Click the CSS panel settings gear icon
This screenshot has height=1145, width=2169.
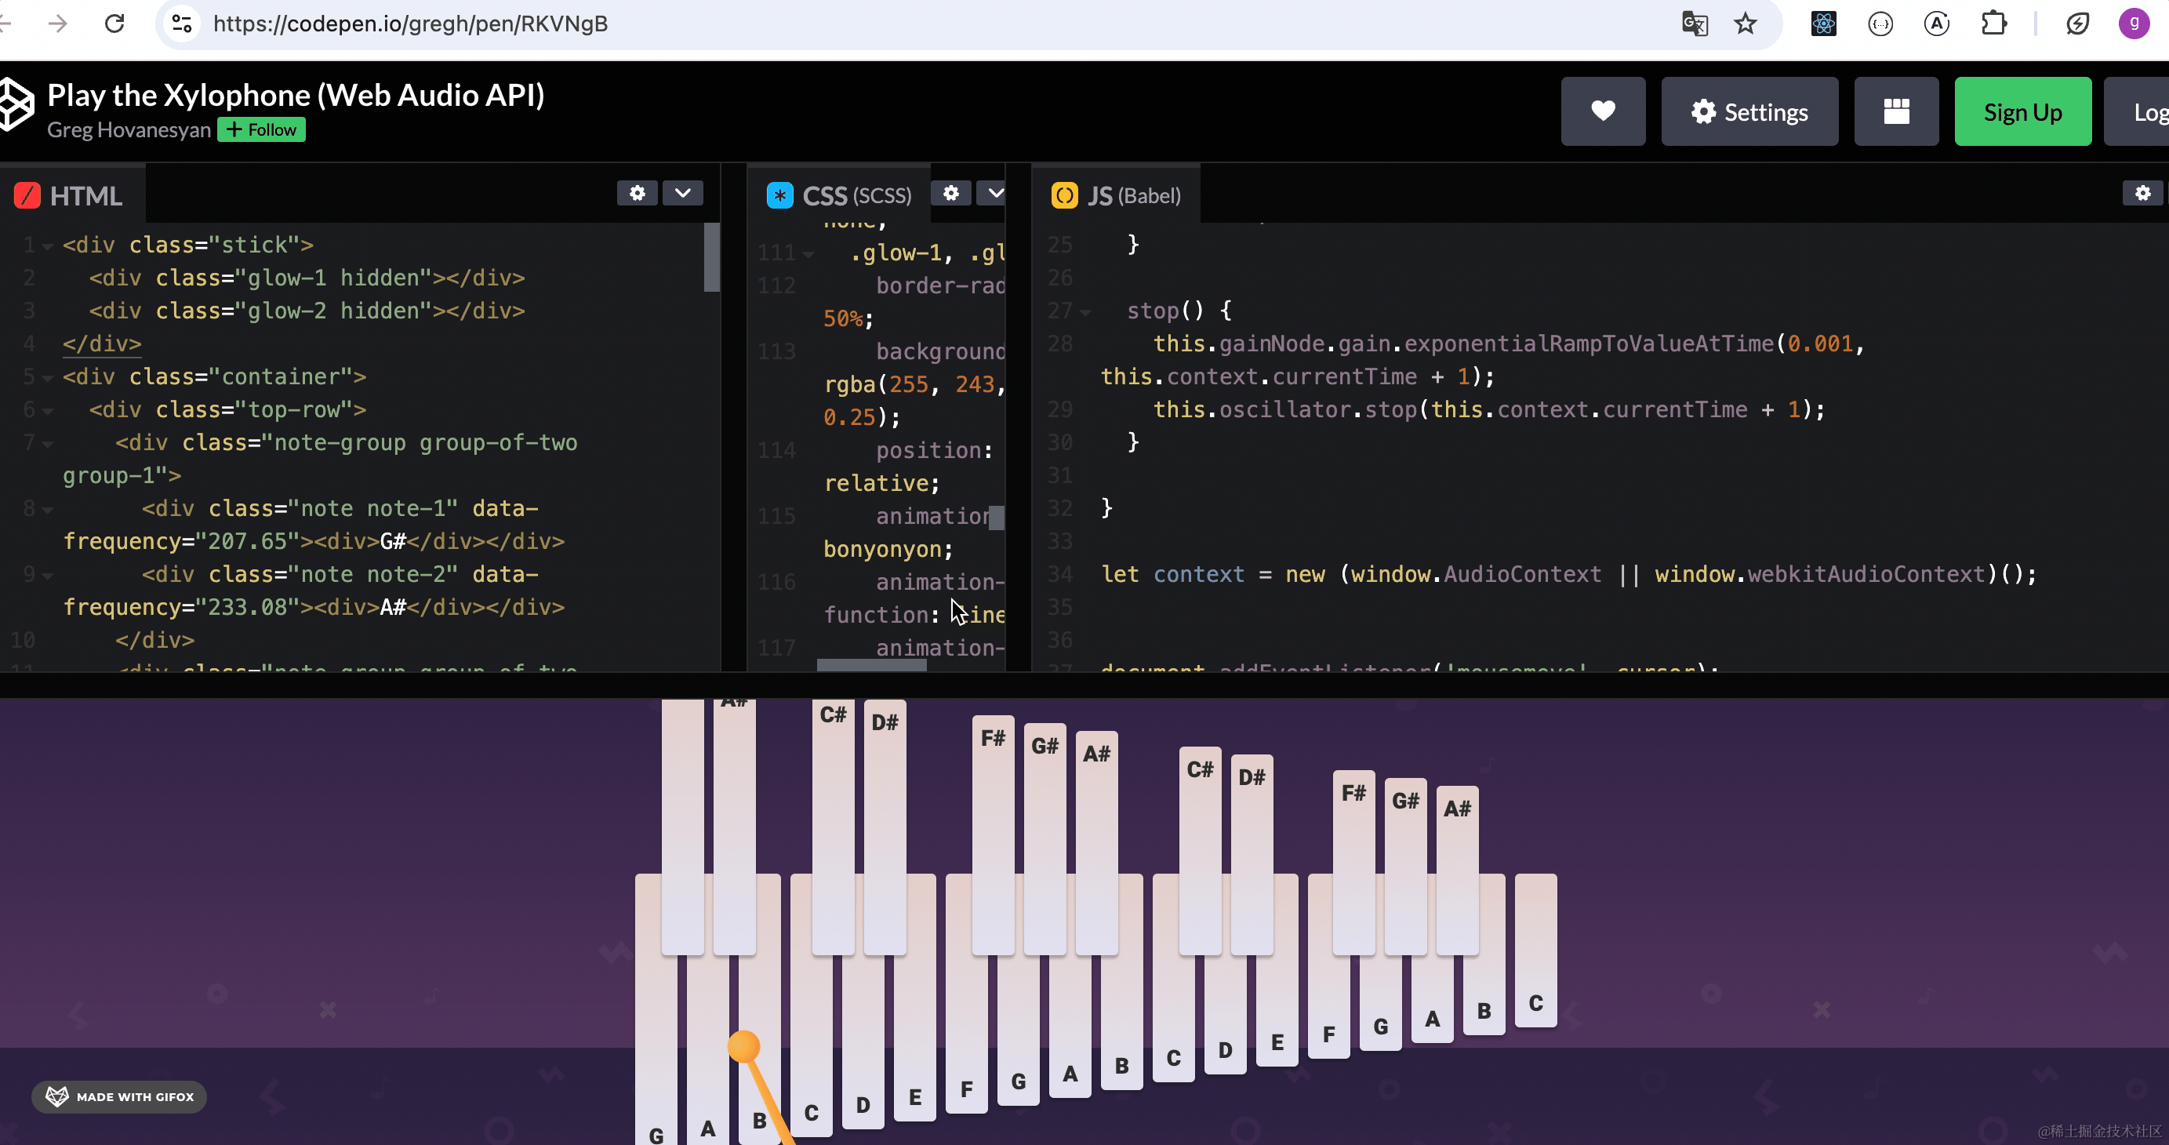(950, 194)
